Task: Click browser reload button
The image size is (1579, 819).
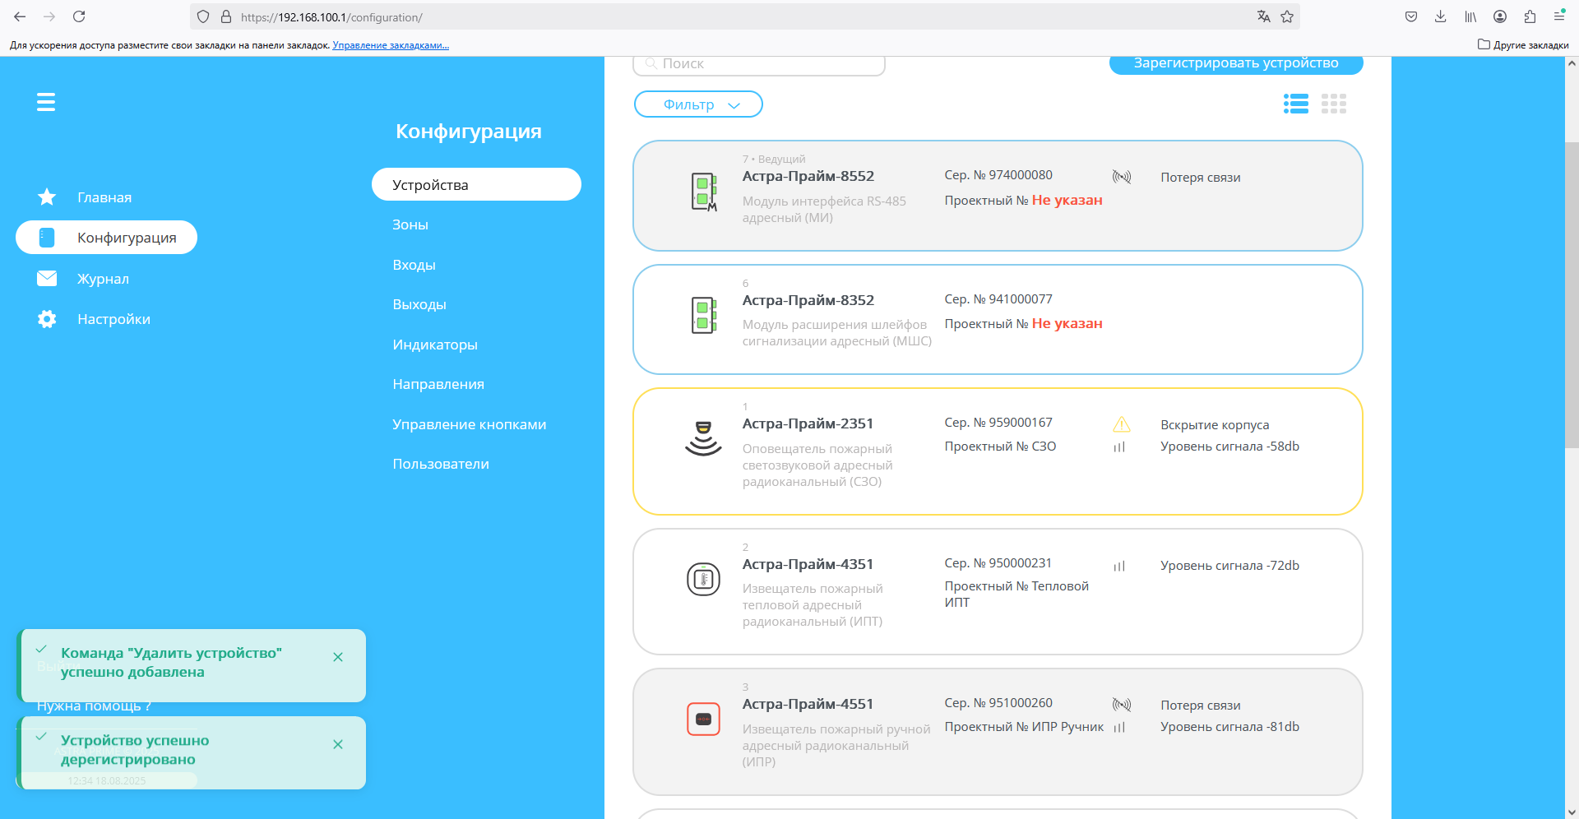Action: (79, 16)
